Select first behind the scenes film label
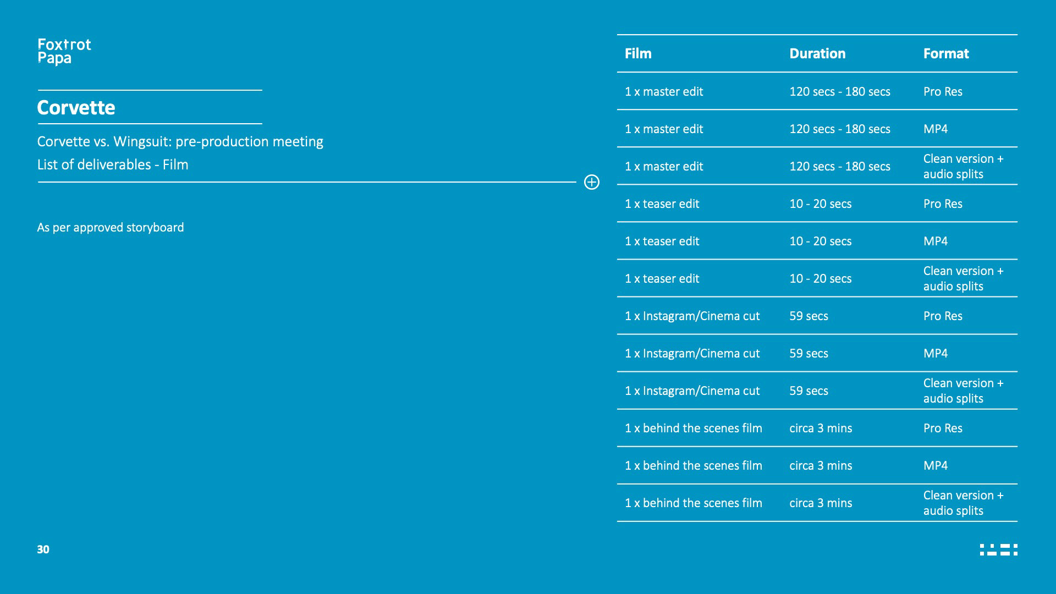The image size is (1056, 594). coord(693,428)
